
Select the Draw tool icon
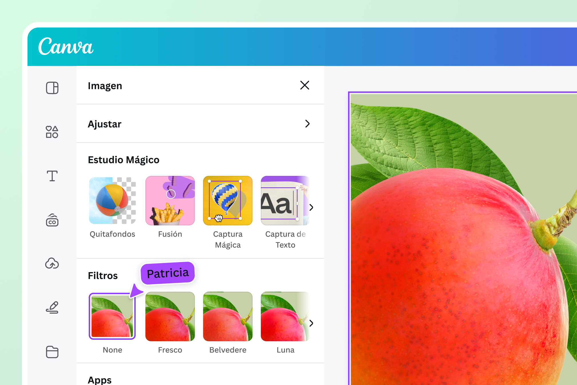point(52,307)
